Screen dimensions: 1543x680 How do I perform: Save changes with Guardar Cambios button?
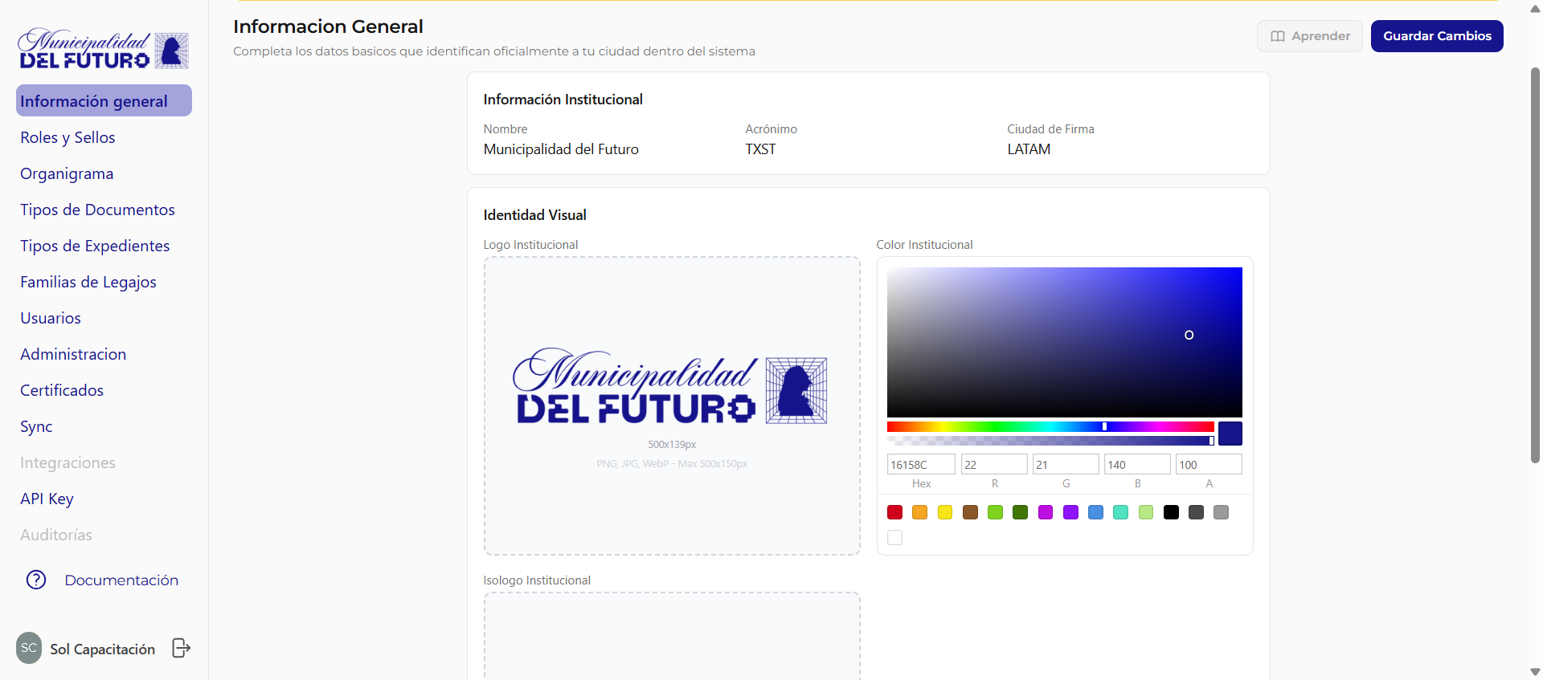pyautogui.click(x=1436, y=36)
